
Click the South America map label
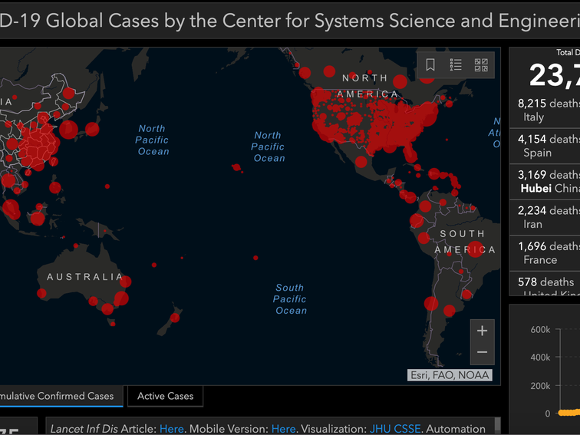click(465, 242)
